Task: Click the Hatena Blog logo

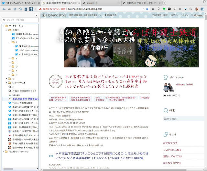Action: 54,15
